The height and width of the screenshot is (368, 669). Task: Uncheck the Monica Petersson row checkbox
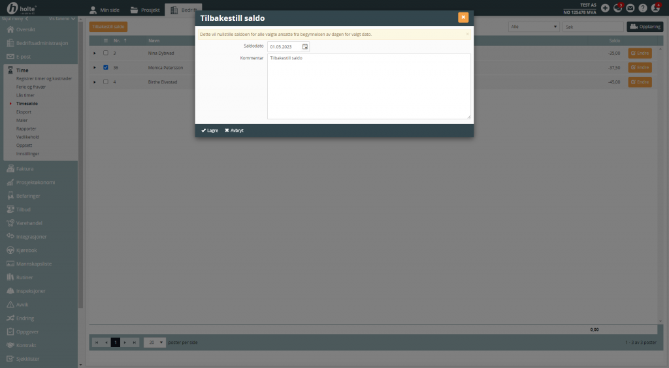pos(106,67)
